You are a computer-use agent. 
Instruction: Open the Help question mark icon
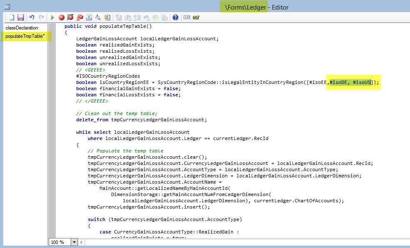click(x=175, y=17)
